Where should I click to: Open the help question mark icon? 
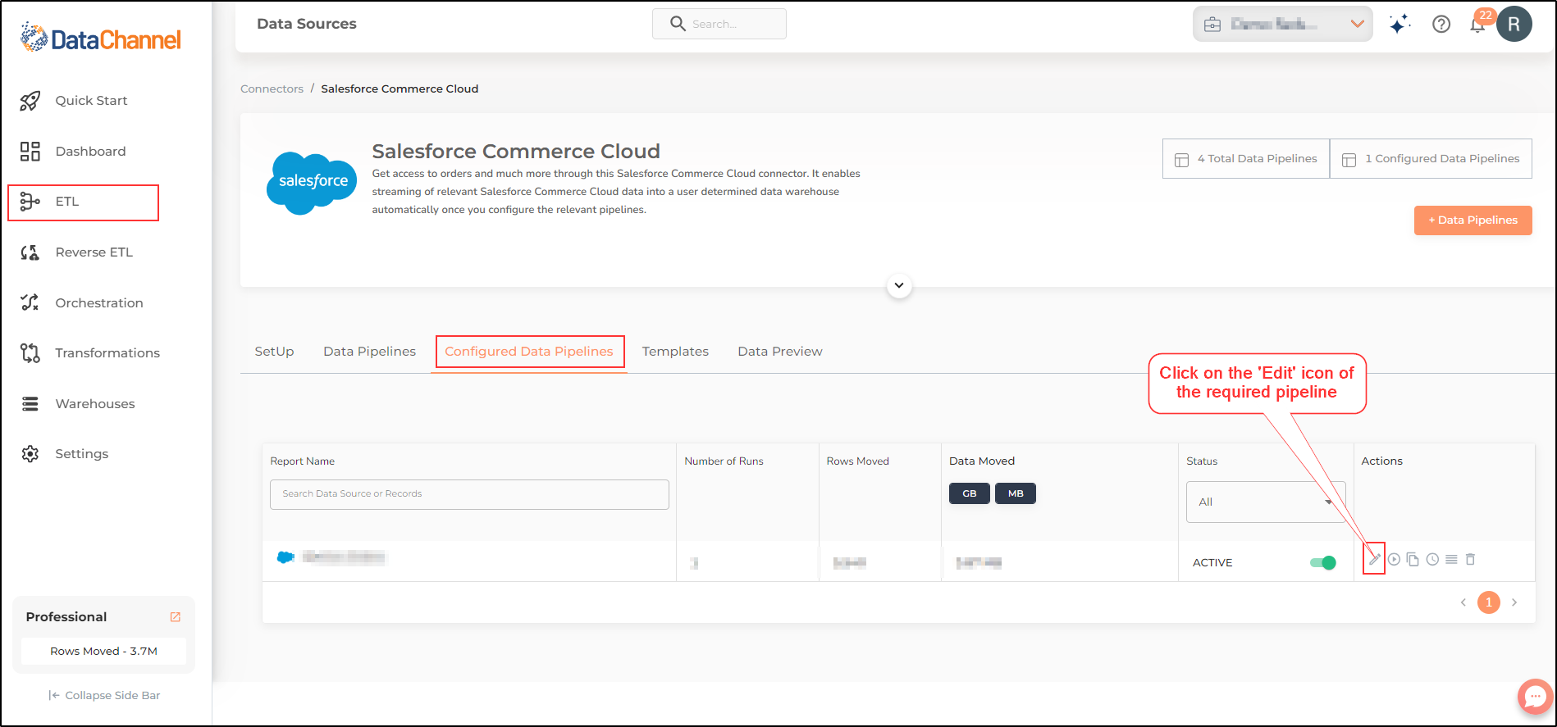tap(1441, 25)
